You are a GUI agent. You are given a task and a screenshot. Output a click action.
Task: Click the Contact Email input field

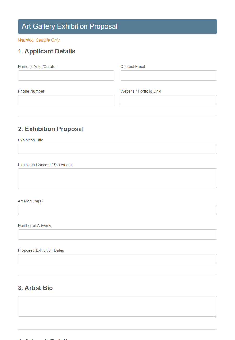[x=168, y=75]
